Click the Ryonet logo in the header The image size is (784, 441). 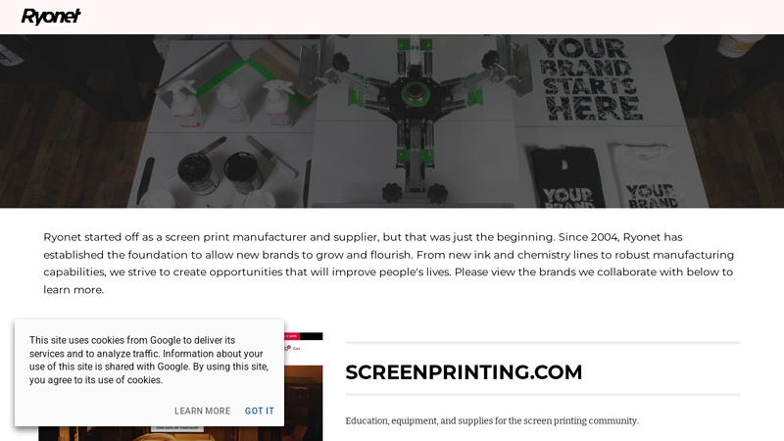[51, 17]
